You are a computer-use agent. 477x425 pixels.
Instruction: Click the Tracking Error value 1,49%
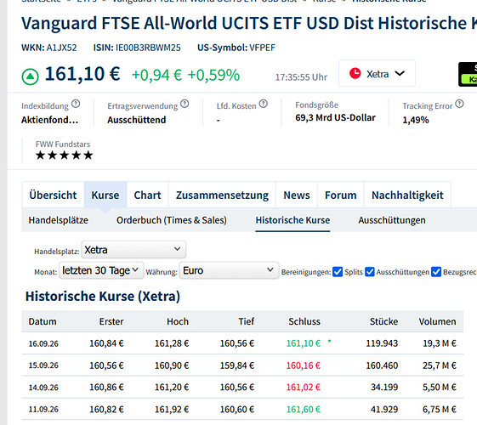point(416,120)
